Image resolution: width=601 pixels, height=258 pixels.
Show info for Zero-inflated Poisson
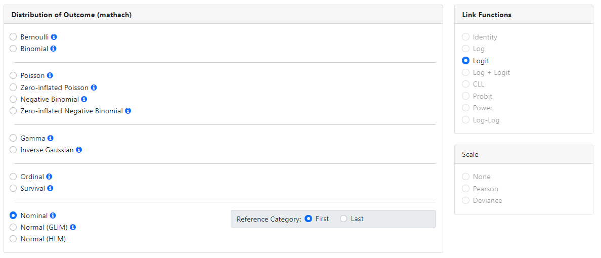[94, 88]
